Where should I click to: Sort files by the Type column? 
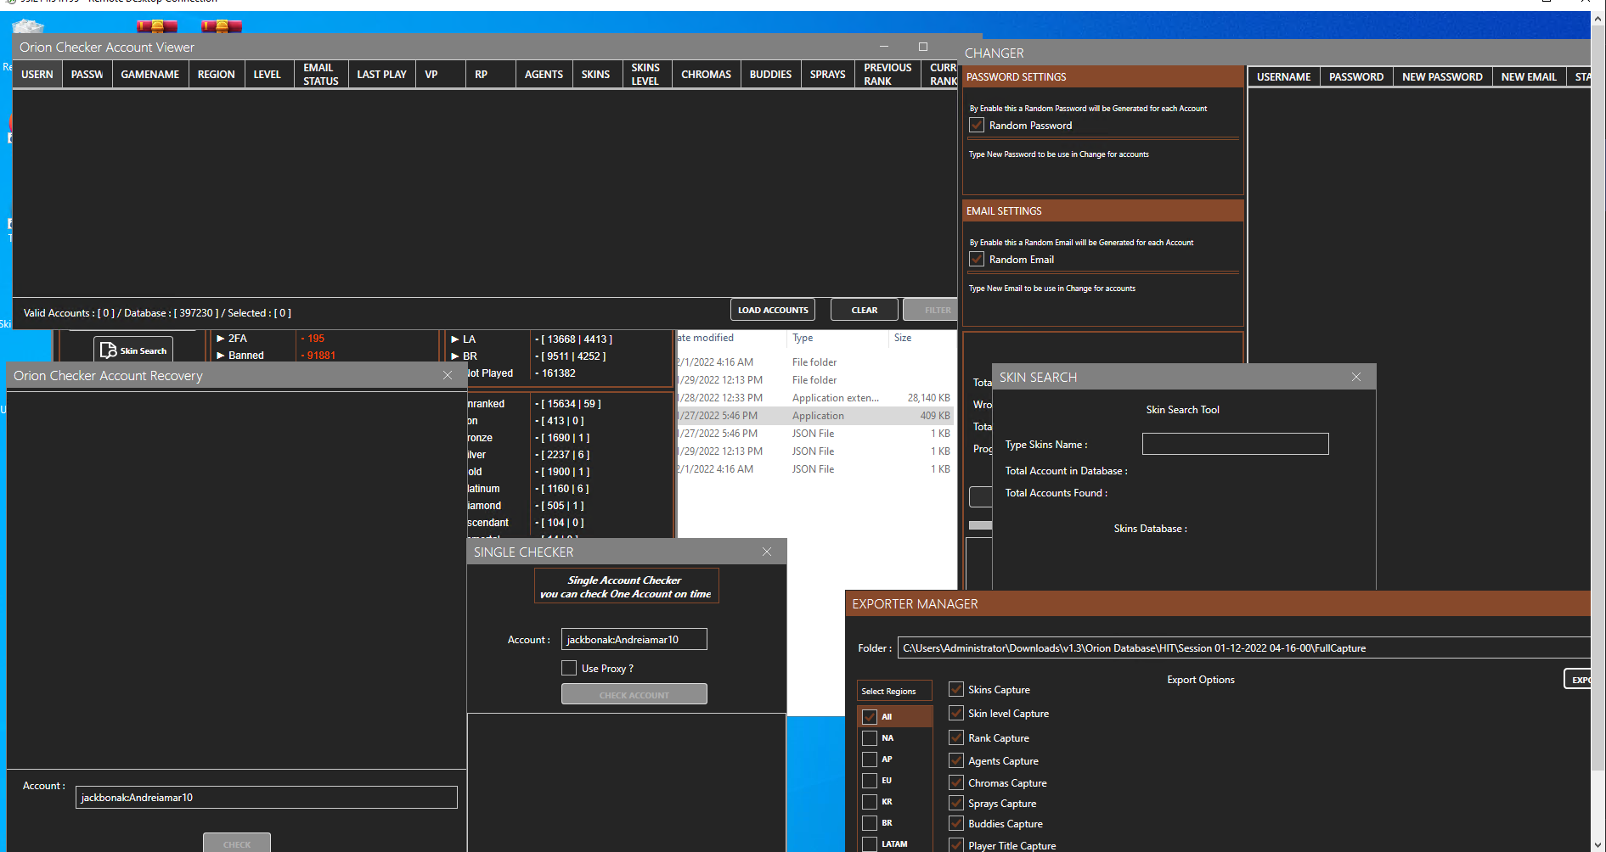click(837, 338)
